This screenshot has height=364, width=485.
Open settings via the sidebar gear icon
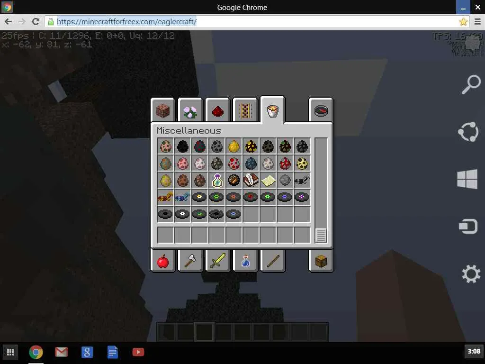471,273
